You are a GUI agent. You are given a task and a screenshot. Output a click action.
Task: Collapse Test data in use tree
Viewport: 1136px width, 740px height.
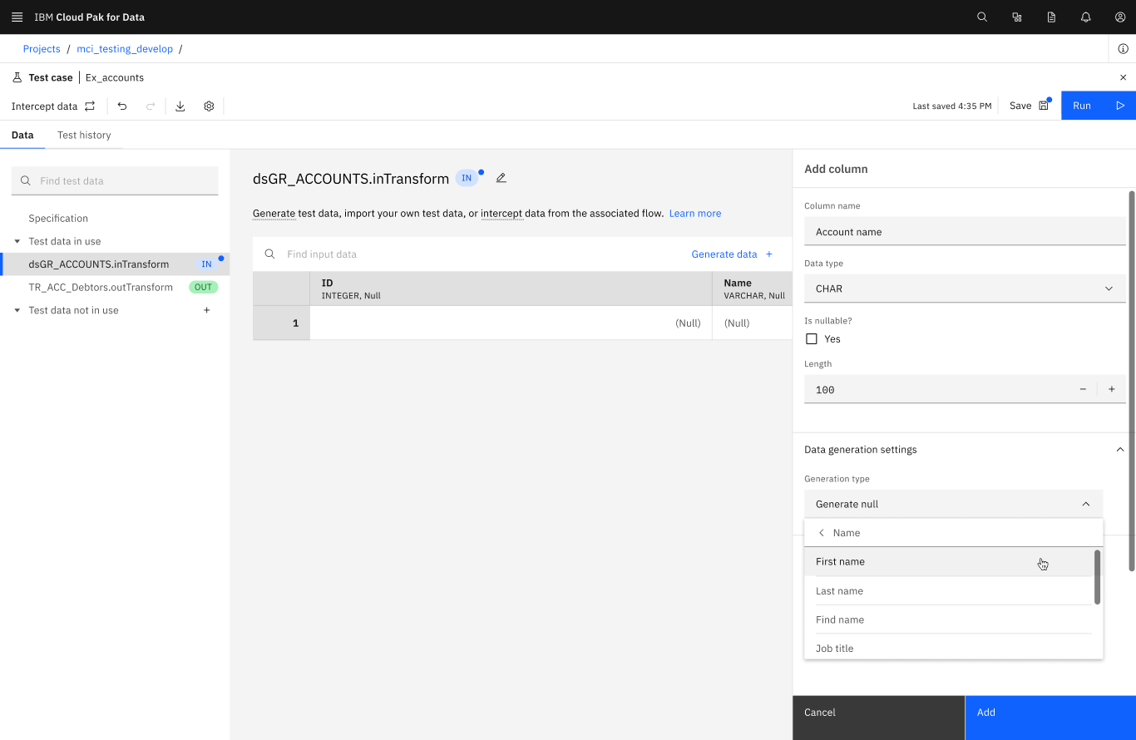[x=17, y=241]
